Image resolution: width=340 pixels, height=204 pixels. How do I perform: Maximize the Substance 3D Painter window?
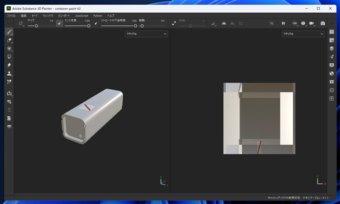(x=318, y=8)
